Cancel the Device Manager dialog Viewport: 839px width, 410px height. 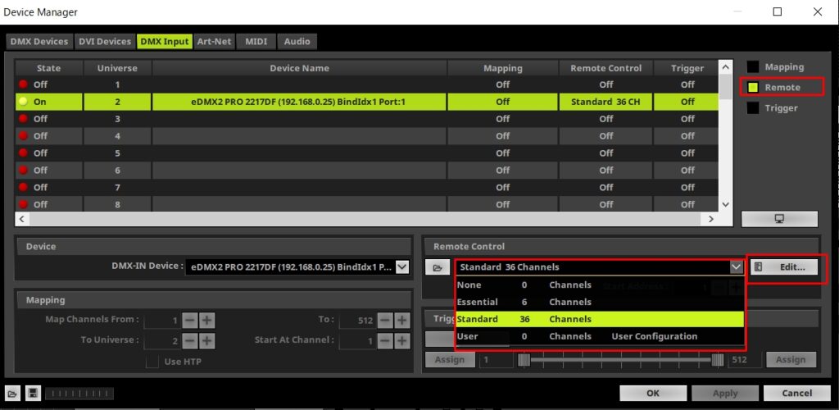pos(796,394)
